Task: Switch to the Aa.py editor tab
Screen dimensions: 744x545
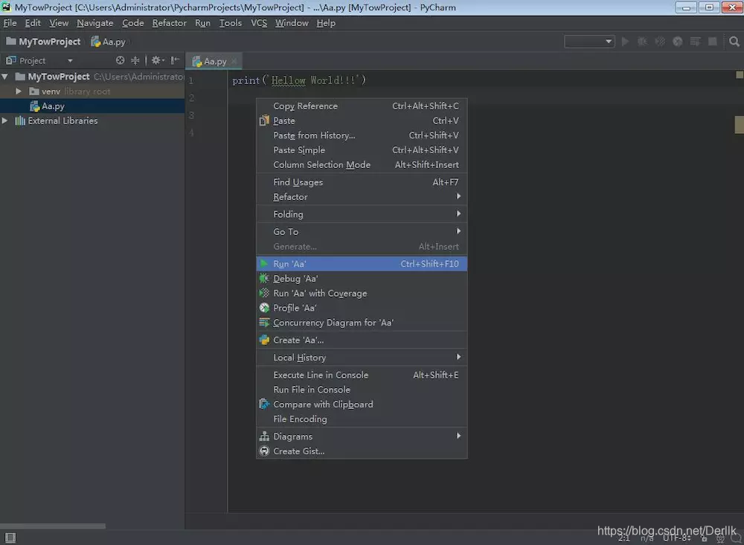Action: (213, 61)
